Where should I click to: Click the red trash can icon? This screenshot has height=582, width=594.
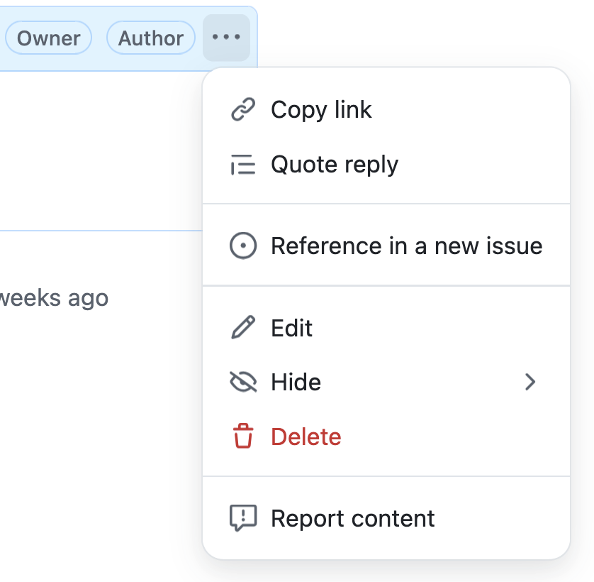pyautogui.click(x=243, y=436)
